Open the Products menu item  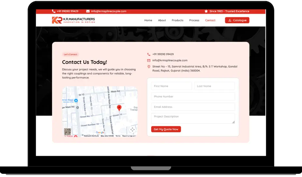click(x=177, y=20)
